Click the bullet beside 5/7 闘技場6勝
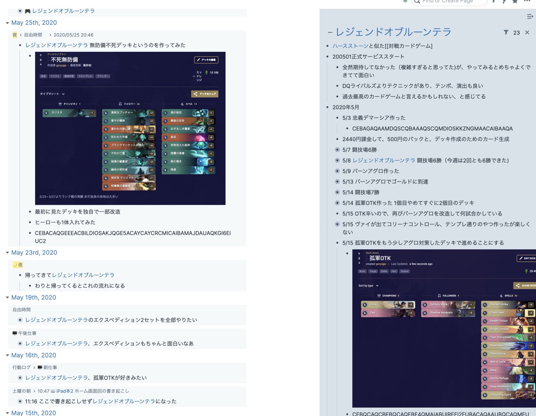The width and height of the screenshot is (536, 416). pos(337,150)
